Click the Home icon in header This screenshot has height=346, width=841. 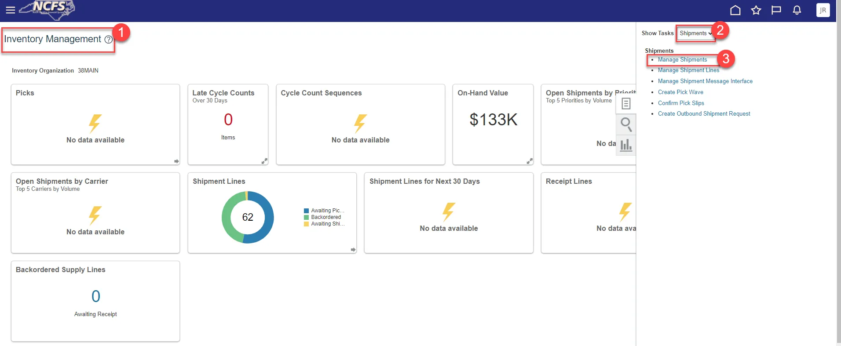tap(735, 10)
